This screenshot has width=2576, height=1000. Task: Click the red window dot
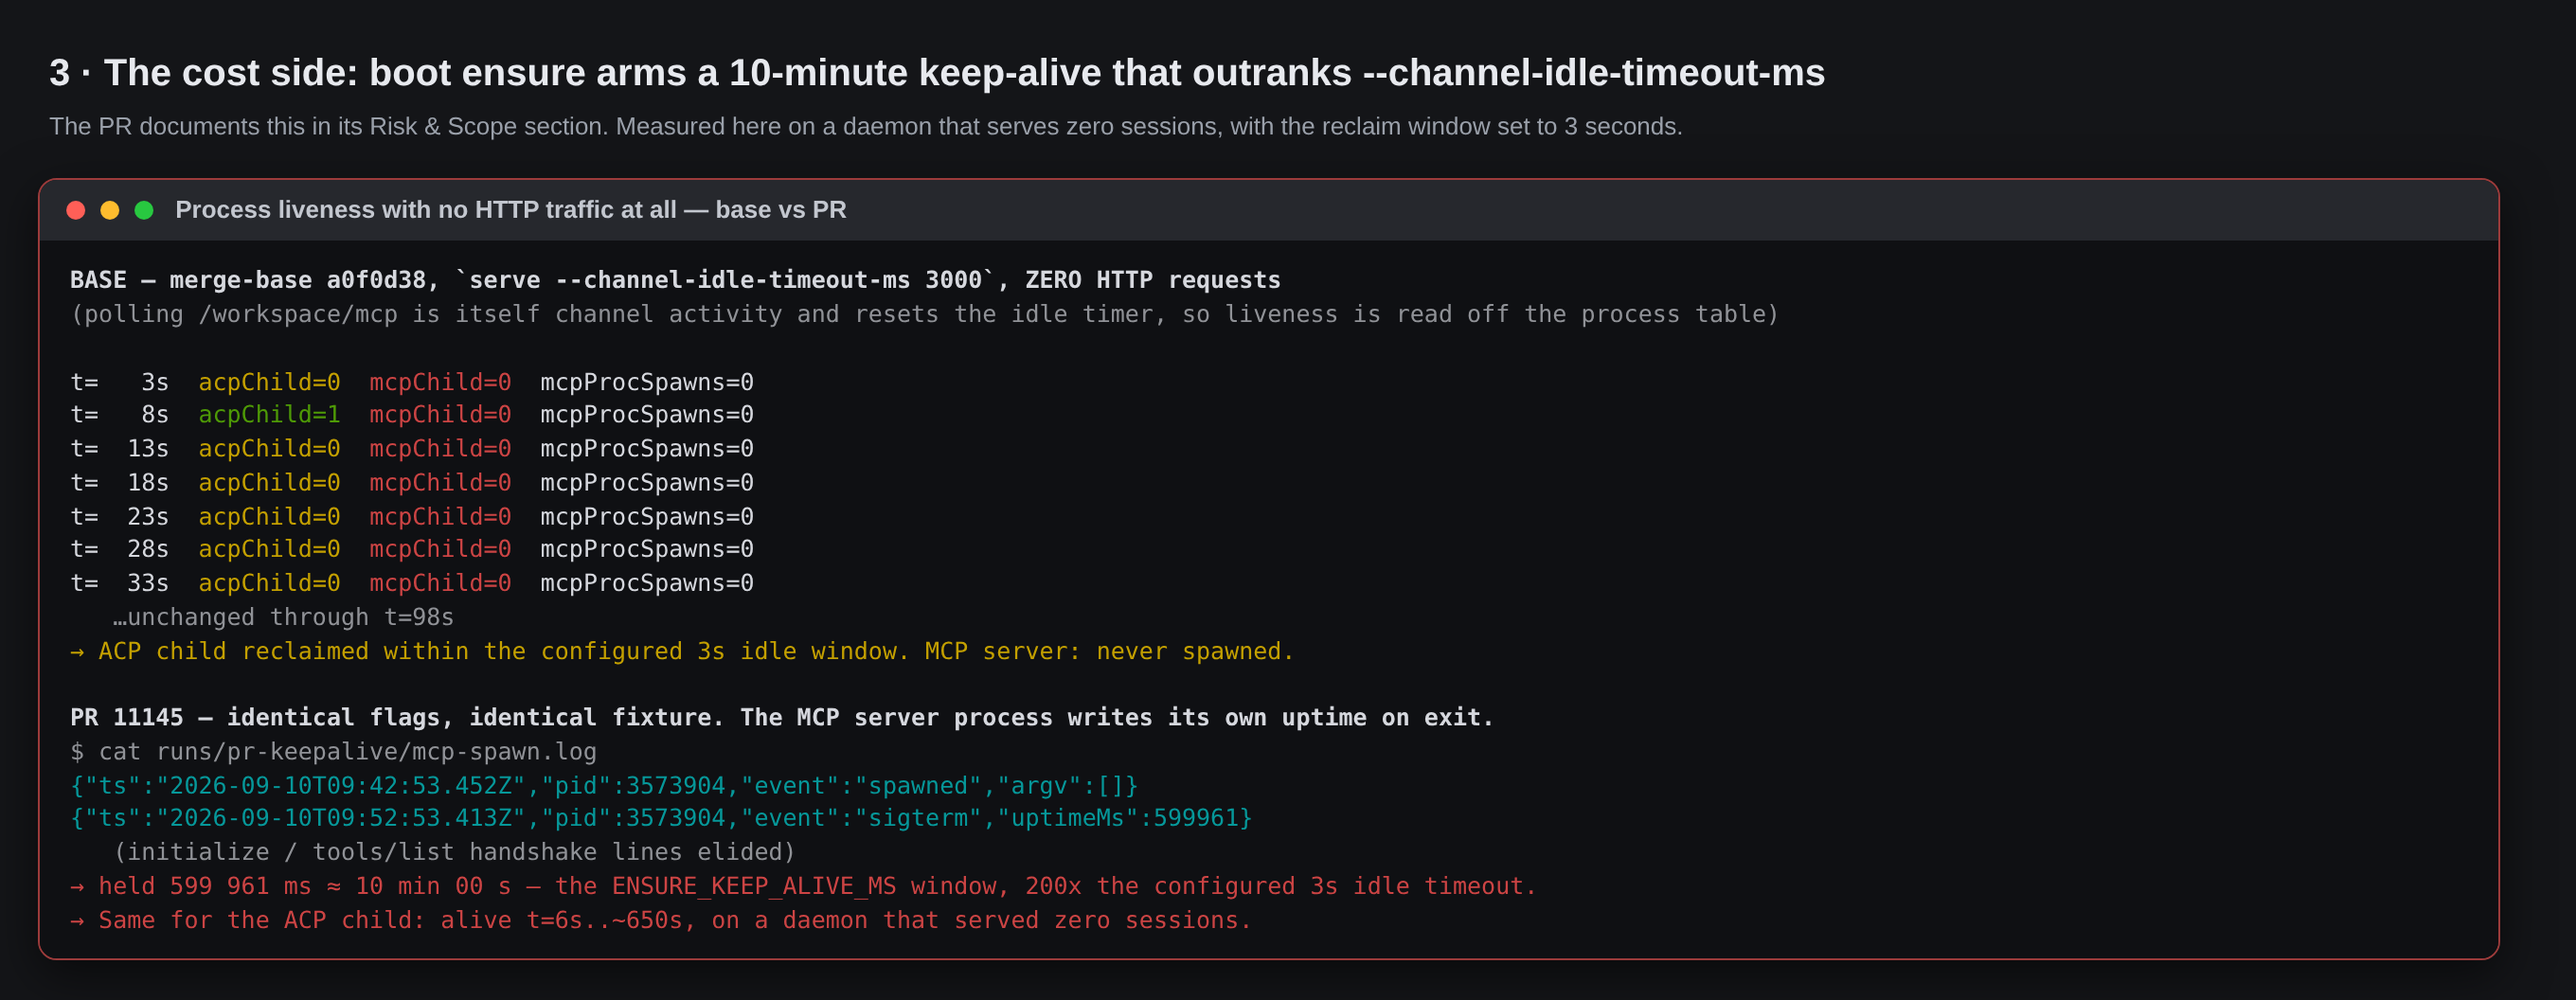(x=76, y=210)
